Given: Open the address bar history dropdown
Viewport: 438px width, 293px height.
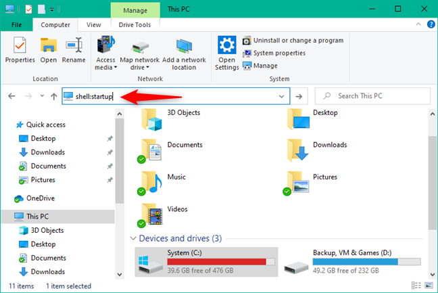Looking at the screenshot, I should tap(281, 97).
